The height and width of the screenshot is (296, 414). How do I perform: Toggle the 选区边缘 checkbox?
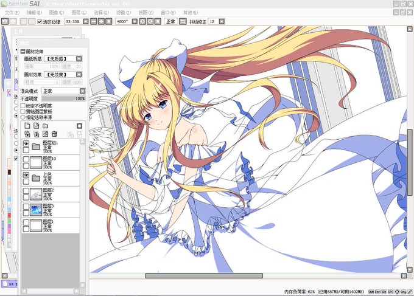click(x=40, y=22)
